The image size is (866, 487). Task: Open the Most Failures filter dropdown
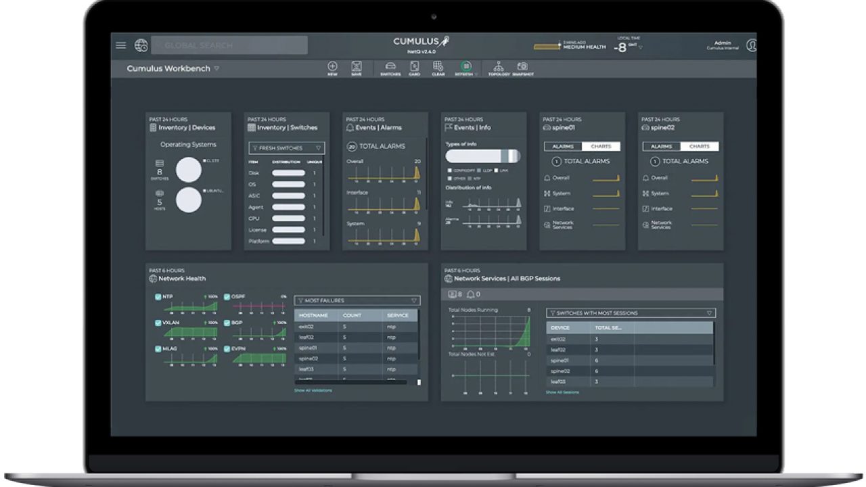pos(357,300)
